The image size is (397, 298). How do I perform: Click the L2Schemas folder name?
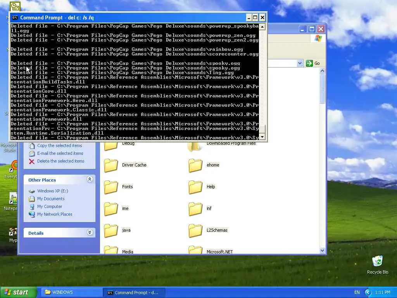coord(217,230)
